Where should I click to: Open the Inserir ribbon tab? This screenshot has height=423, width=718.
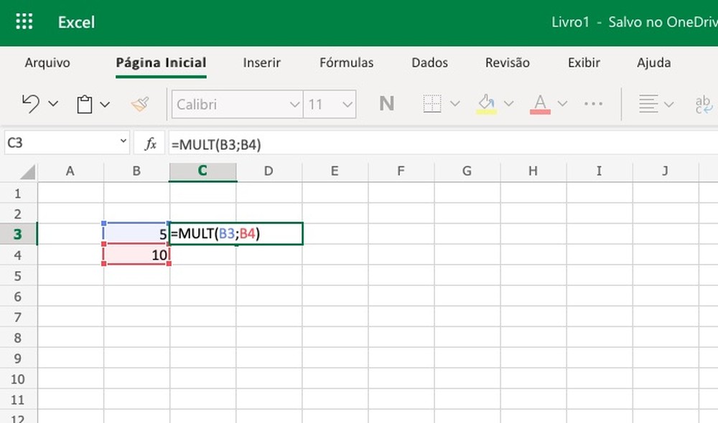(x=261, y=62)
